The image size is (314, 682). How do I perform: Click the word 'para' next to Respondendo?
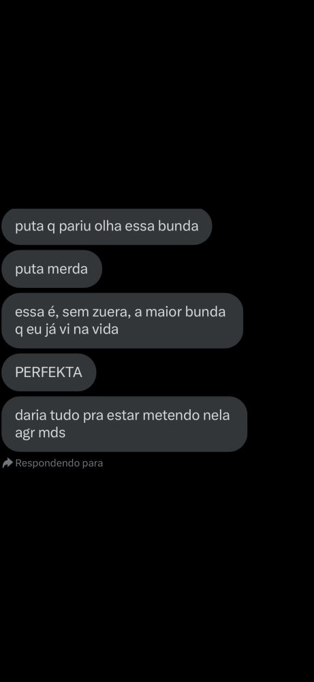[93, 464]
